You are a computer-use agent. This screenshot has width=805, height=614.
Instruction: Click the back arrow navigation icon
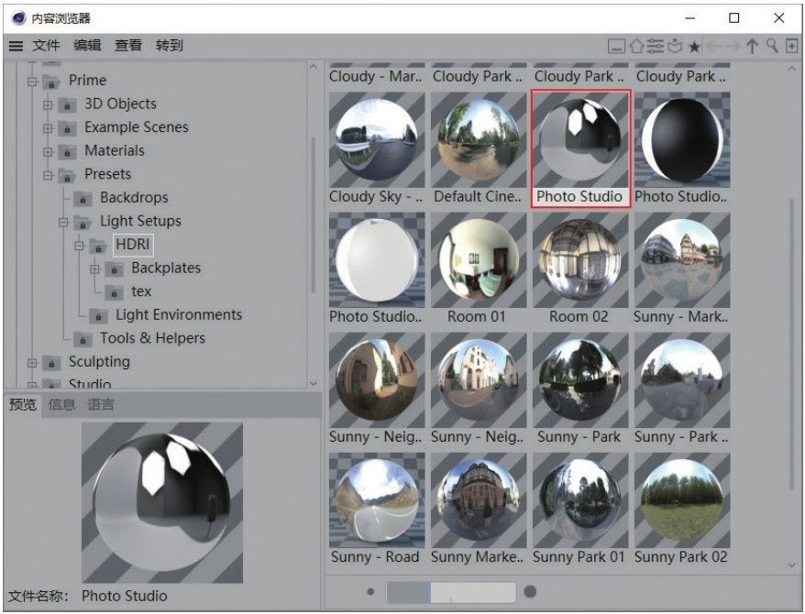(x=714, y=47)
